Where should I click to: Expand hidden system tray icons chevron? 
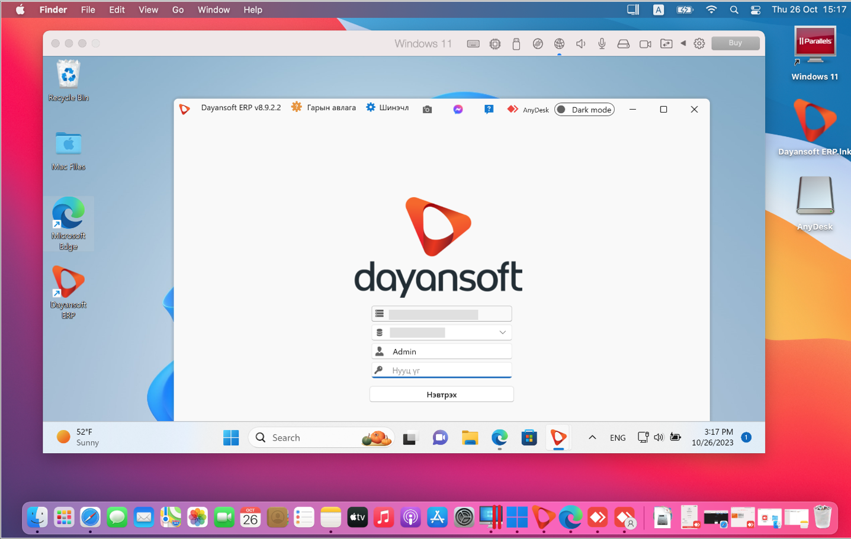click(592, 437)
